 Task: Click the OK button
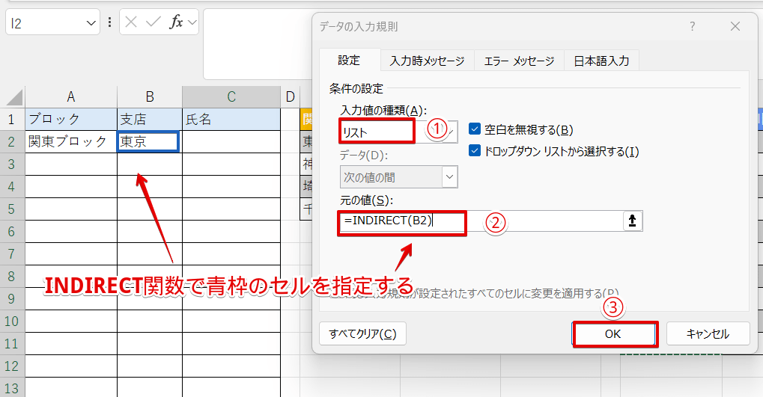613,334
